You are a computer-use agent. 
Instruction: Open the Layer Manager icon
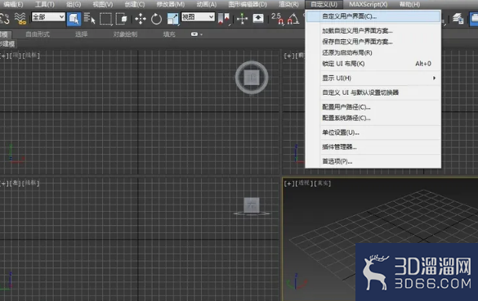click(x=458, y=19)
